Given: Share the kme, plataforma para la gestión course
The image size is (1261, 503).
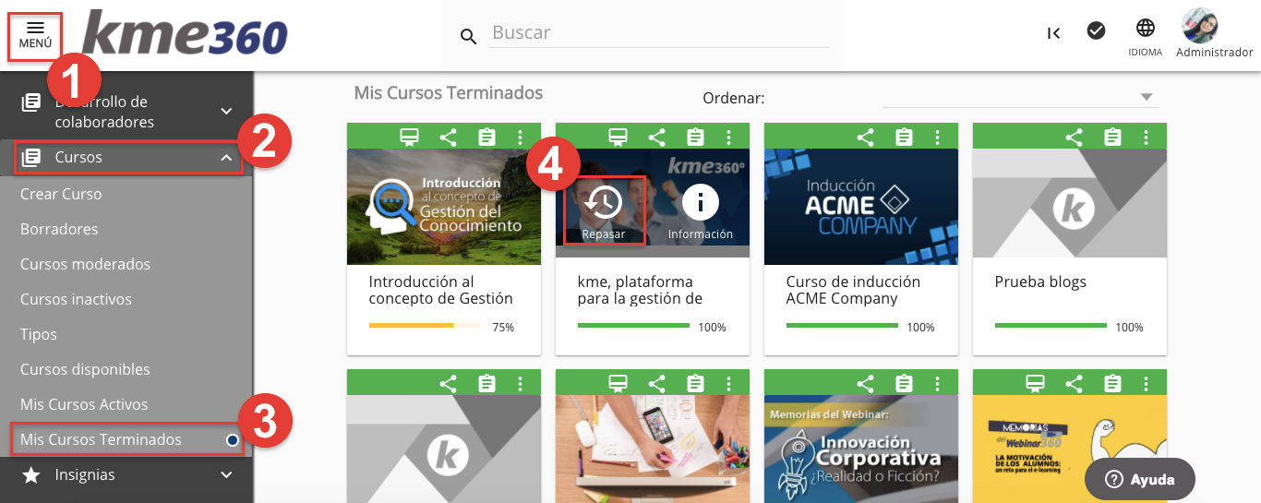Looking at the screenshot, I should coord(656,138).
